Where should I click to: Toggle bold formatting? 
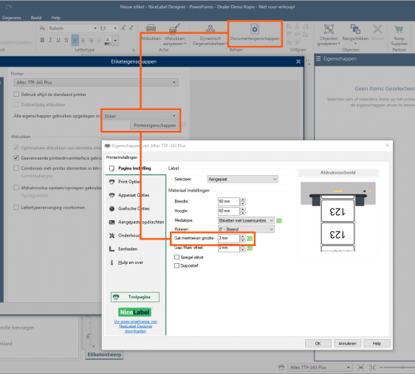[42, 40]
